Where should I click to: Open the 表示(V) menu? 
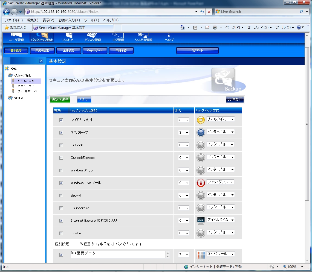(x=48, y=20)
